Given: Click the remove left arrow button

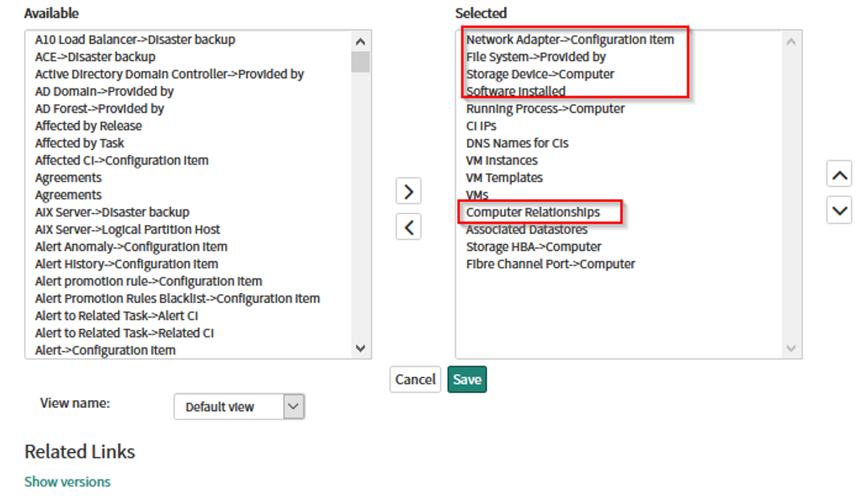Looking at the screenshot, I should click(408, 227).
